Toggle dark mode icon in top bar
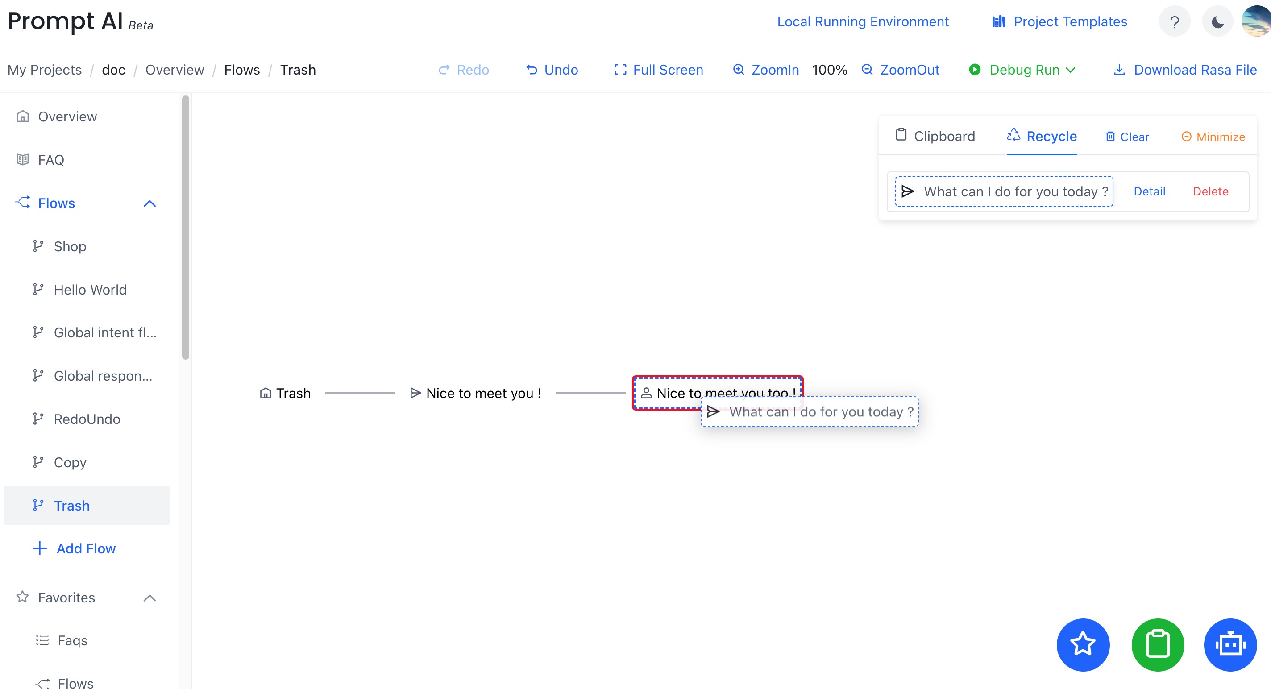1271x689 pixels. [1215, 23]
